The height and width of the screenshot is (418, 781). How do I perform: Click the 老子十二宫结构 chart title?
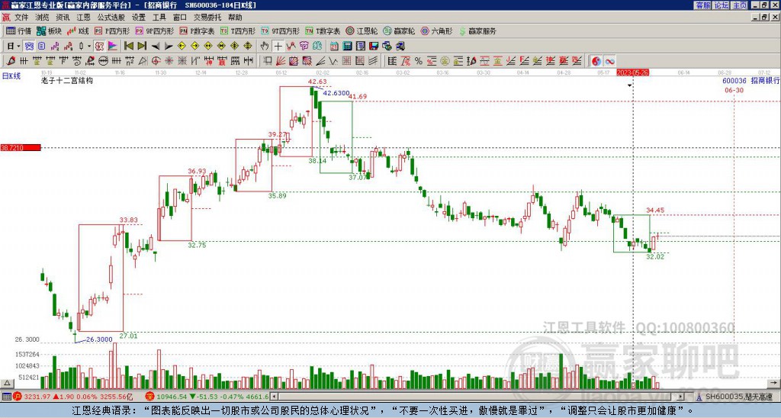[x=67, y=80]
